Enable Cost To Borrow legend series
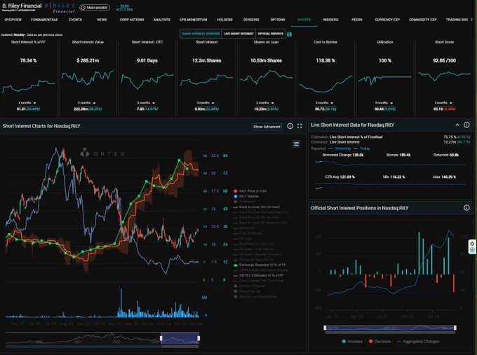477x355 pixels. coord(248,233)
